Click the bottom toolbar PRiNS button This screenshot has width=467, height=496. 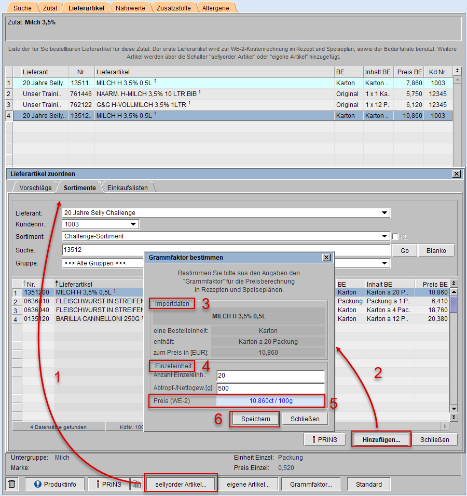pyautogui.click(x=108, y=484)
